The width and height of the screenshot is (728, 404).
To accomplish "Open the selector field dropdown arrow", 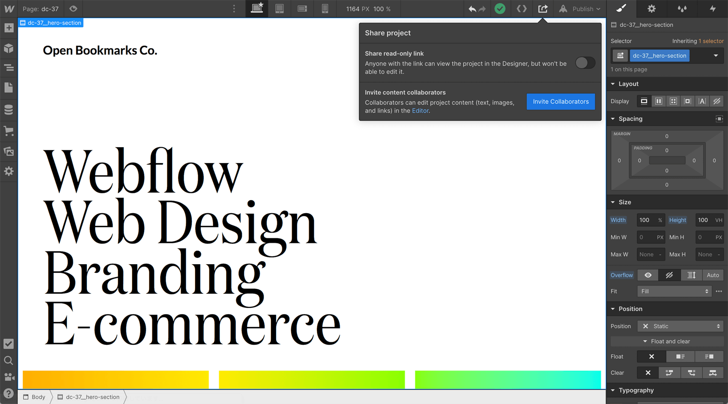I will pos(716,56).
